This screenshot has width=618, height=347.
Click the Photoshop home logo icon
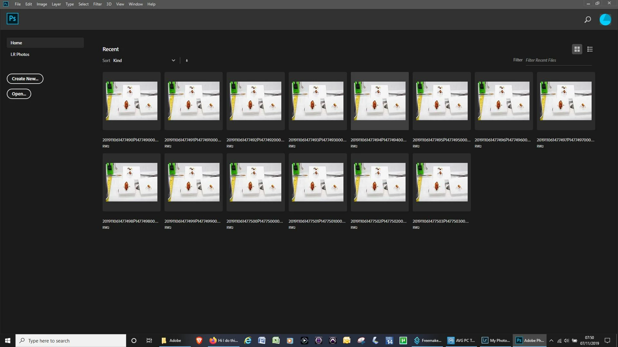tap(13, 19)
